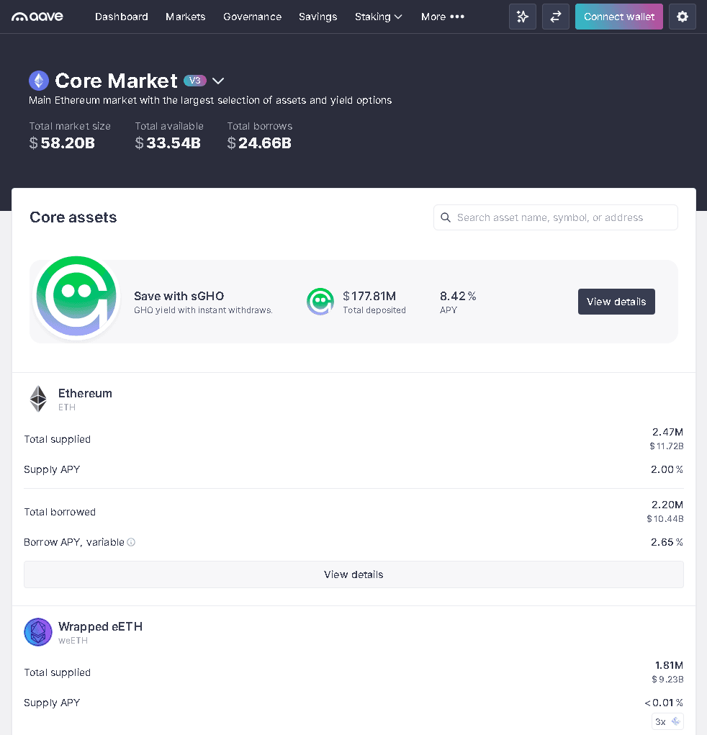Open Ethereum asset View details
The height and width of the screenshot is (735, 707).
[x=353, y=574]
